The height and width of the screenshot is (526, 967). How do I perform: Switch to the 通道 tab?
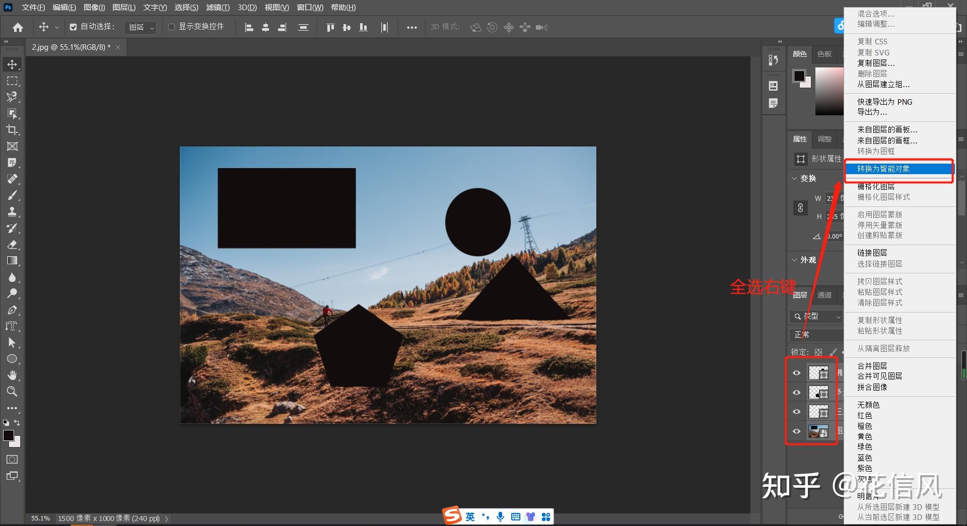coord(824,295)
